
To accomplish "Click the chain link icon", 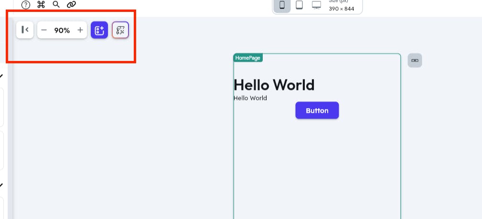I will (72, 5).
